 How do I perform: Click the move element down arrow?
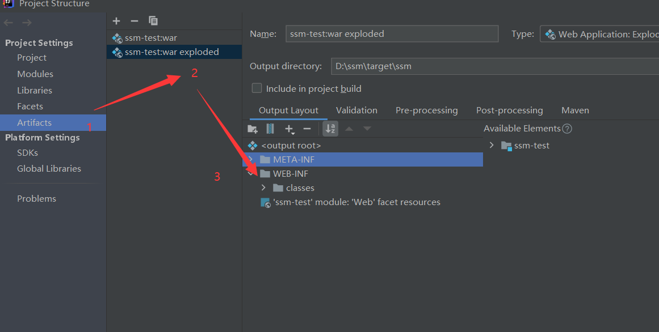coord(367,129)
